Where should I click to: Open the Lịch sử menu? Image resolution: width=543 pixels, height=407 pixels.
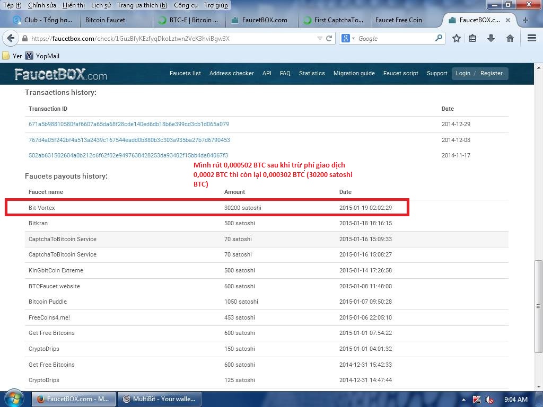[x=101, y=5]
